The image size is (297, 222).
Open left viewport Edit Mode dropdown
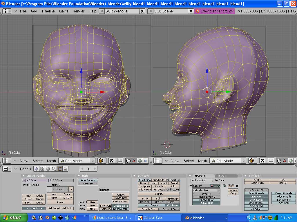77,161
